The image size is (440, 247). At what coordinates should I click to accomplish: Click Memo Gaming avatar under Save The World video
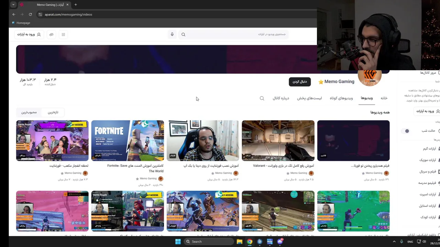(x=161, y=179)
